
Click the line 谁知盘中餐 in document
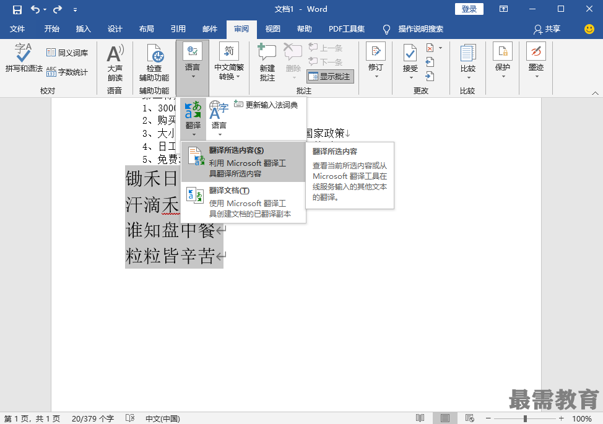(170, 230)
